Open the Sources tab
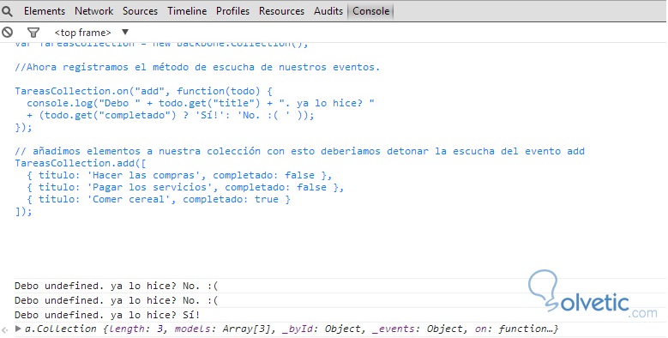The height and width of the screenshot is (338, 668). tap(140, 11)
